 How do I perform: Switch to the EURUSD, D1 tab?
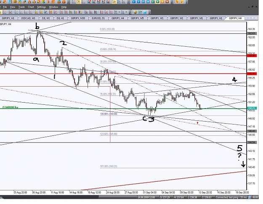pos(98,18)
